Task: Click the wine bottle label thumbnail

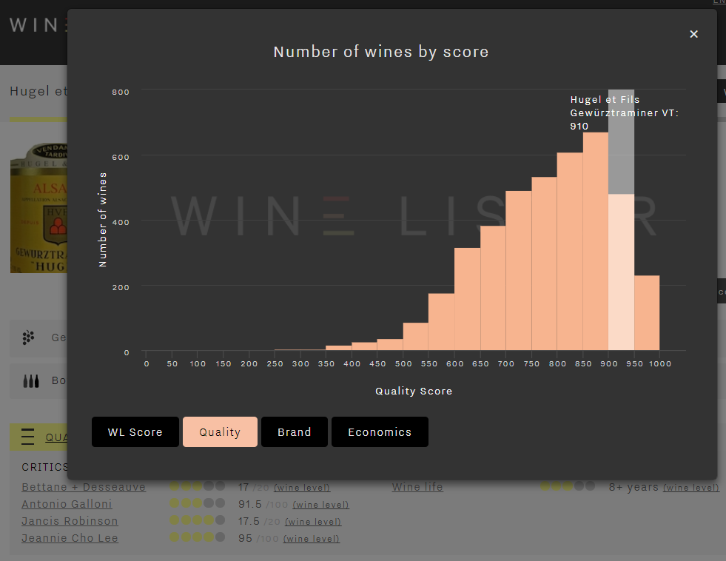Action: (x=39, y=208)
